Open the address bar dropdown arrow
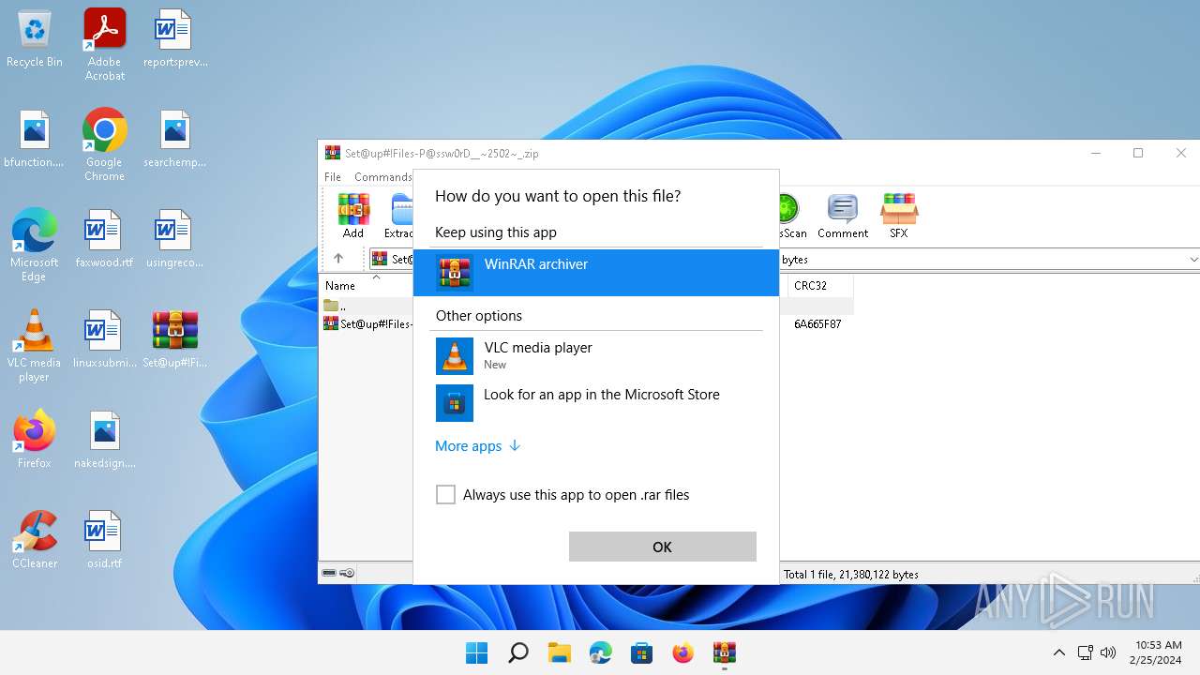This screenshot has height=675, width=1200. [1192, 260]
